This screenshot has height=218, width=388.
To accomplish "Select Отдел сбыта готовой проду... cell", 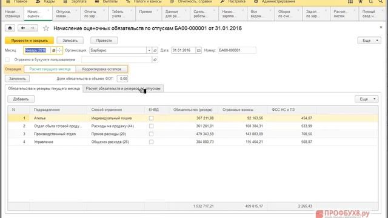I will pyautogui.click(x=58, y=126).
